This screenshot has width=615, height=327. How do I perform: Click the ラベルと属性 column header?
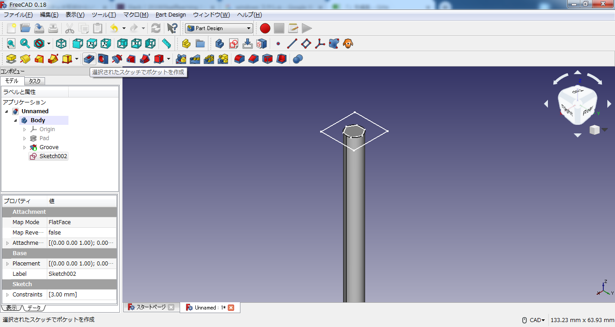point(35,92)
